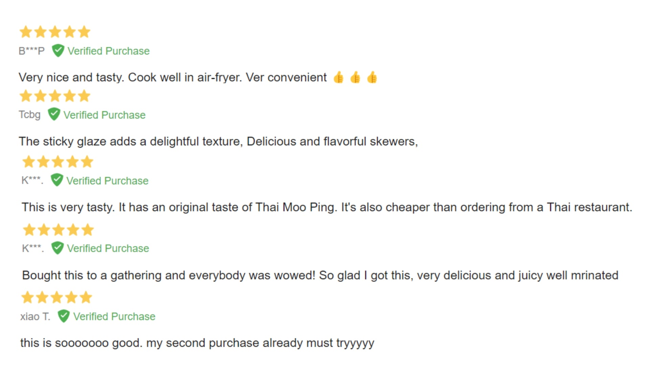This screenshot has height=365, width=650.
Task: Click the fifth star of Tcbg's rating
Action: [84, 96]
